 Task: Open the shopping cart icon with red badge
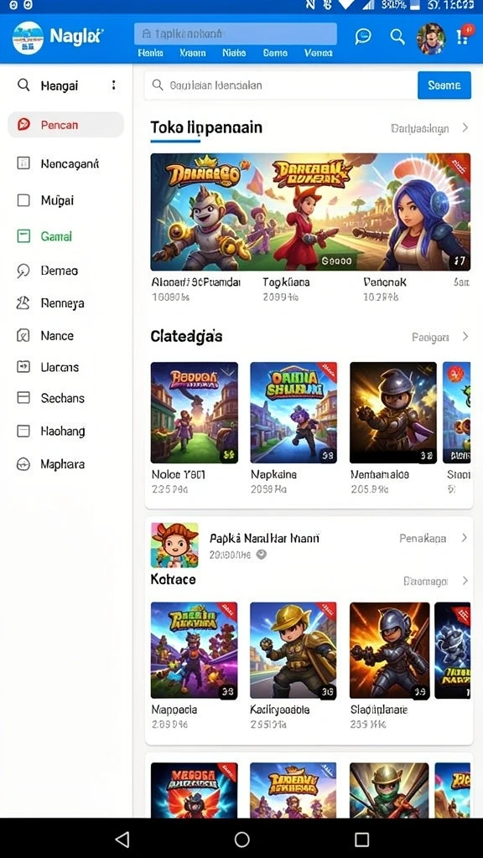[x=463, y=36]
